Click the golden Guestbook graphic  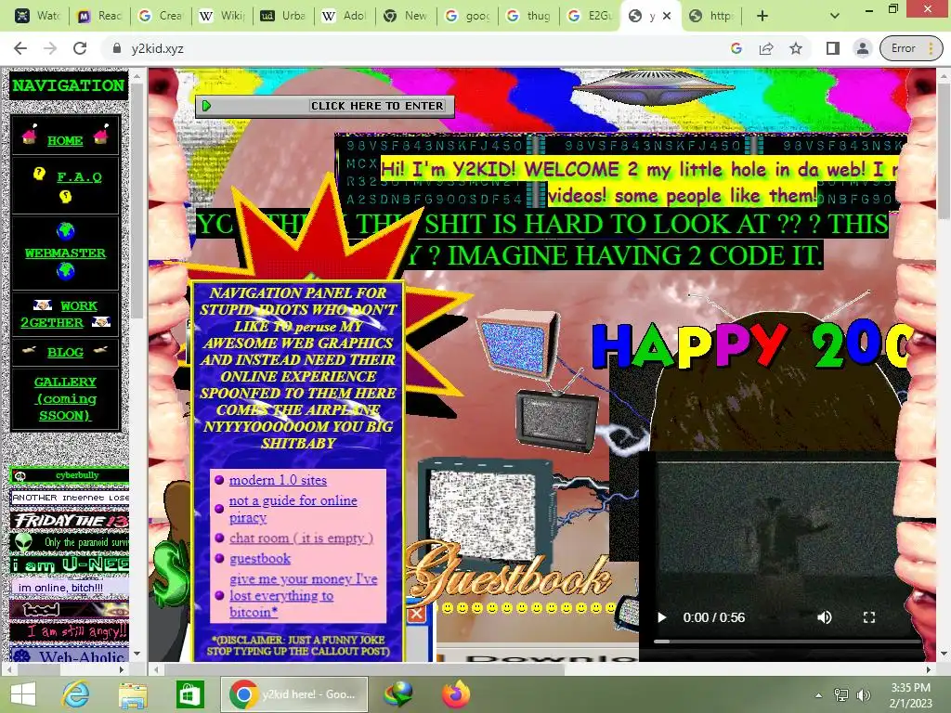tap(510, 573)
